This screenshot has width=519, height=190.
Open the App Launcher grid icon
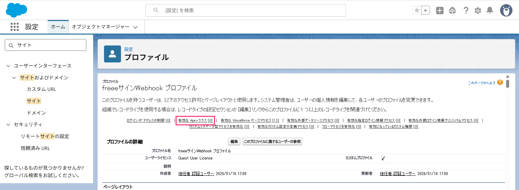pyautogui.click(x=14, y=27)
